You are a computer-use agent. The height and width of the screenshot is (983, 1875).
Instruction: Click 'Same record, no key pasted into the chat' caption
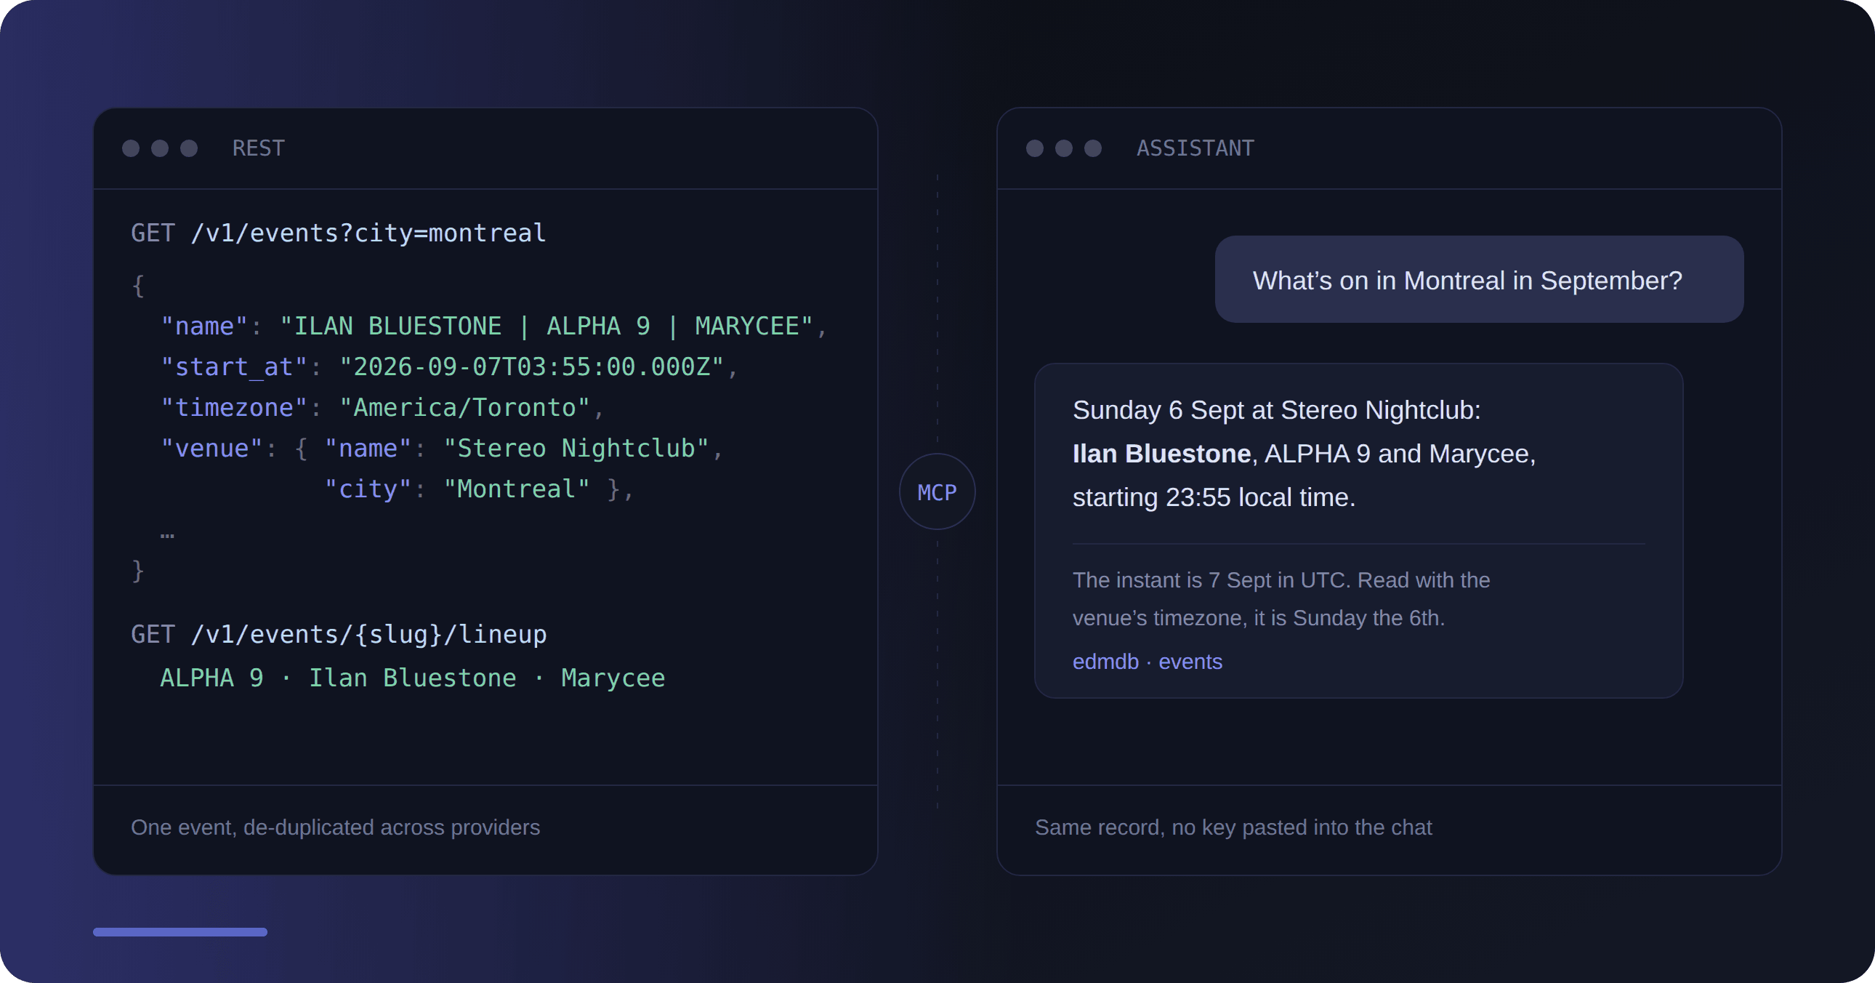point(1233,827)
